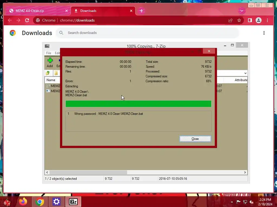Click the MEMZ-Clean.bat extracting file name

pyautogui.click(x=76, y=95)
